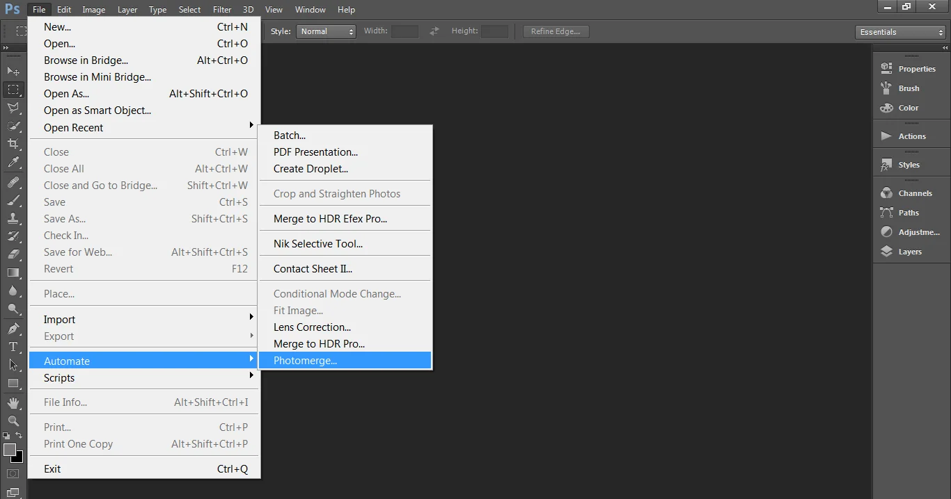Open Nik Selective Tool entry
The height and width of the screenshot is (499, 951).
[345, 244]
